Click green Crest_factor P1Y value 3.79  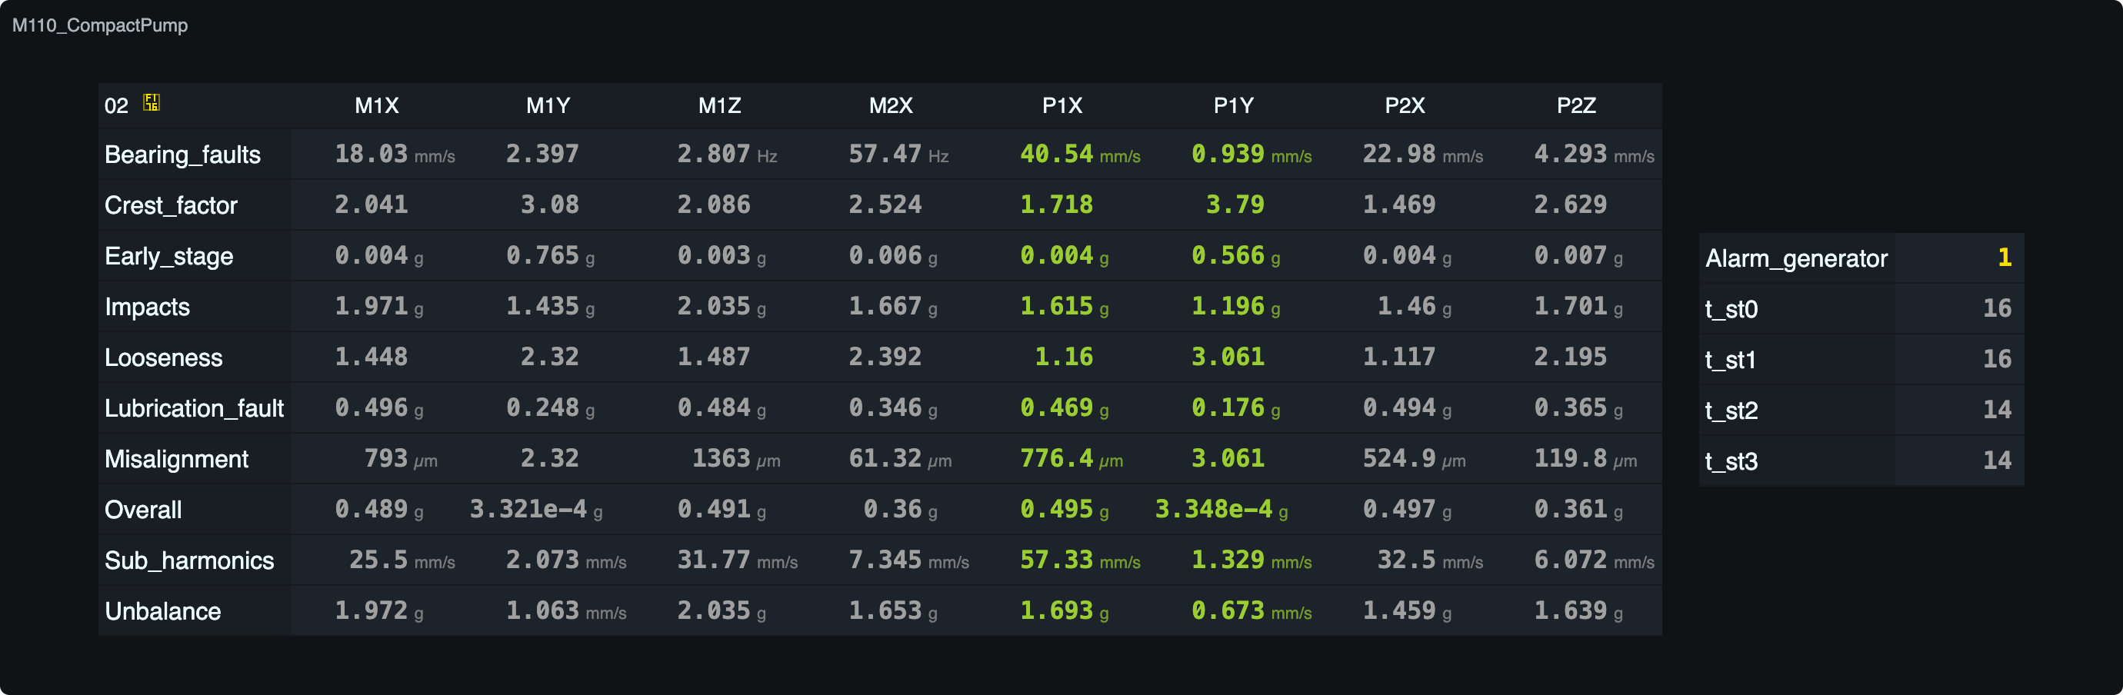pos(1235,205)
